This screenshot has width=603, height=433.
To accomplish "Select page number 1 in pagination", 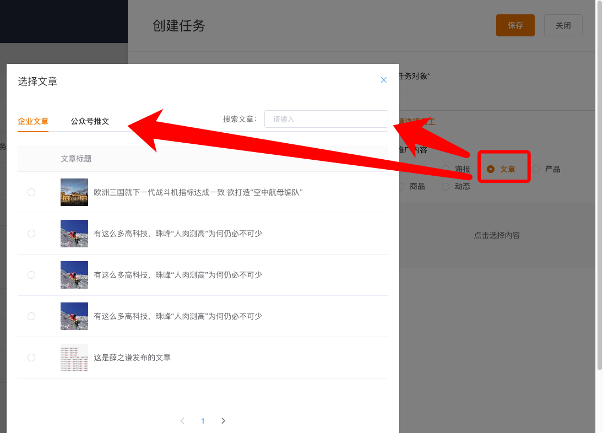I will (203, 421).
